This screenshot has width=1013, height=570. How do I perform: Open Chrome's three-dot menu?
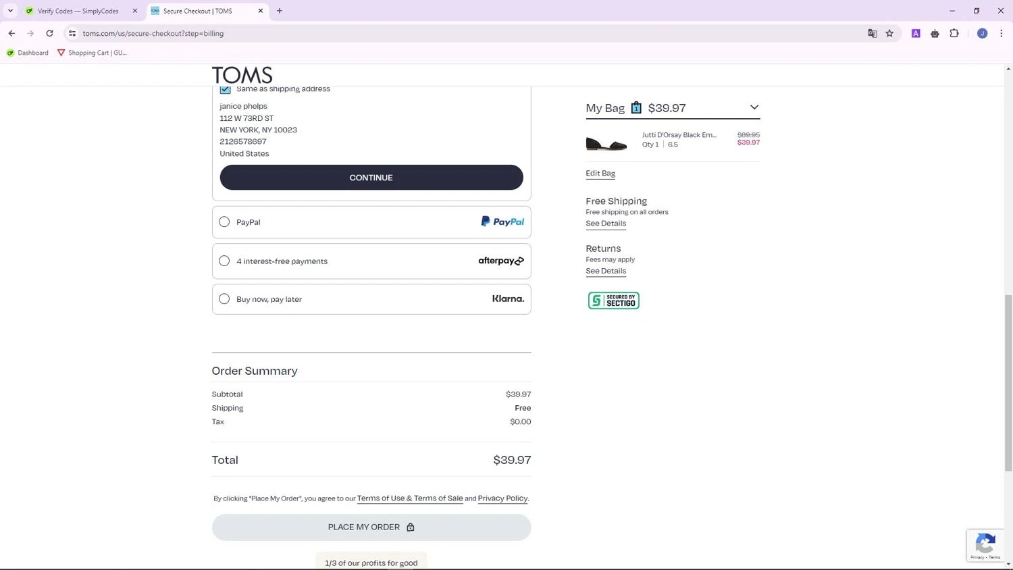(x=1002, y=33)
